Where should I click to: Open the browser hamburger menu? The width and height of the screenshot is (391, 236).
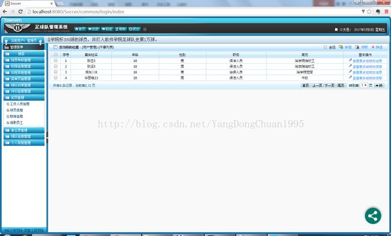point(386,11)
